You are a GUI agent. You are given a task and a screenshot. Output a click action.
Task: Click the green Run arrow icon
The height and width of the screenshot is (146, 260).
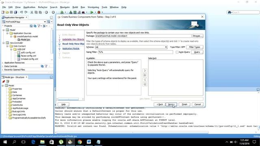point(92,12)
